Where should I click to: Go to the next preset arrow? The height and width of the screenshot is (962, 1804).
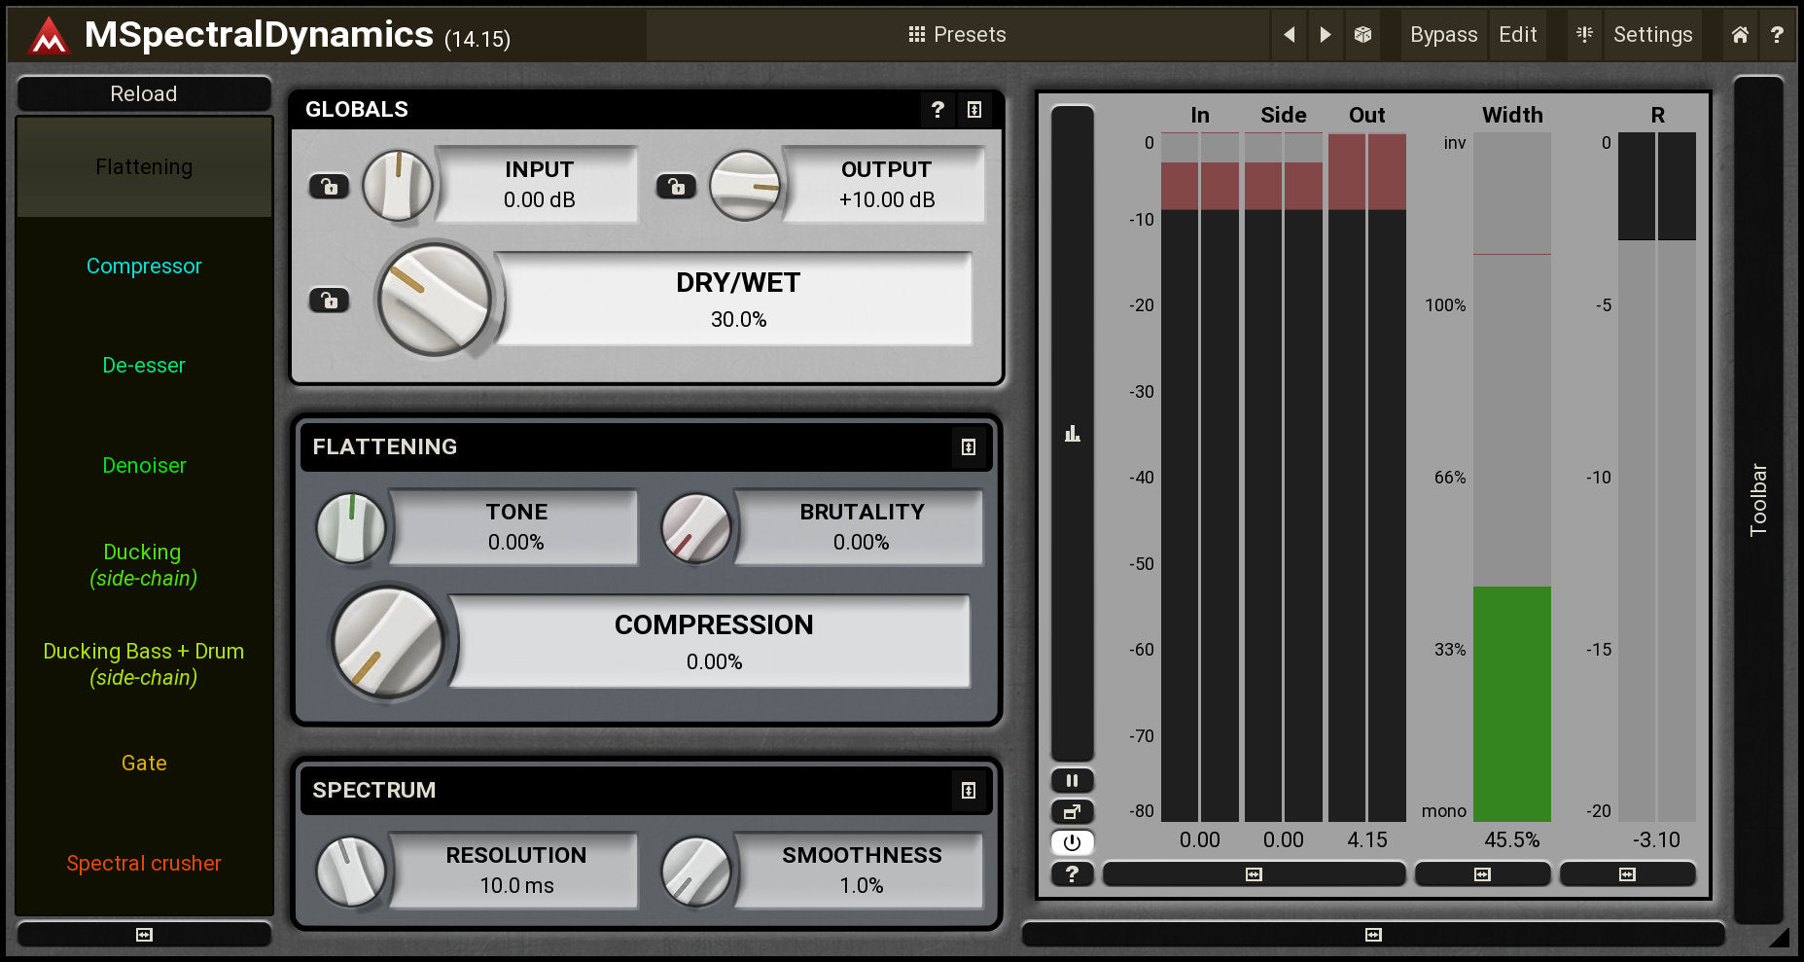tap(1325, 35)
